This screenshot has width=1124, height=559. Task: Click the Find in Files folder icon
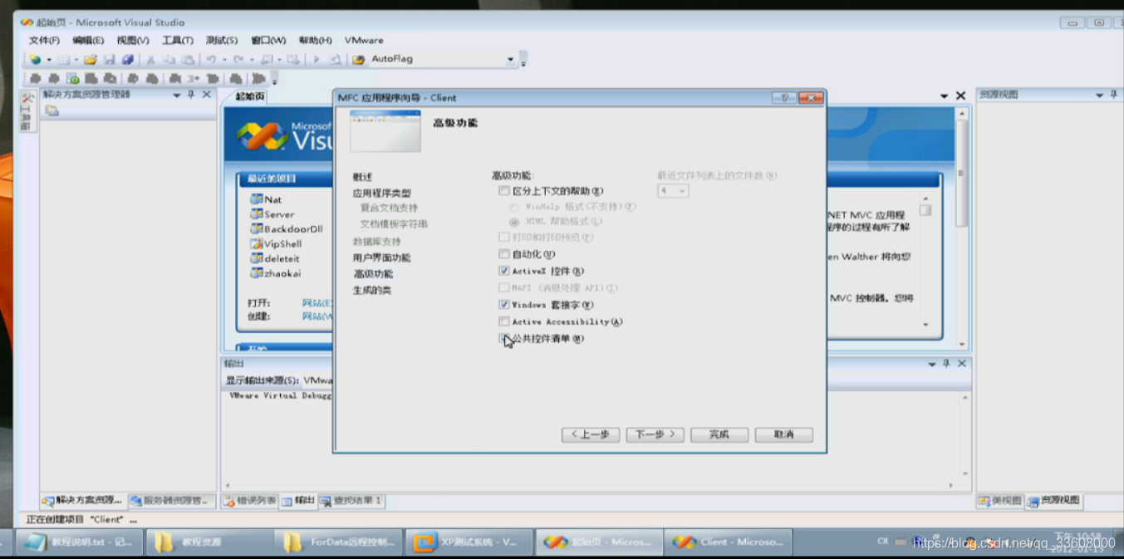pos(359,60)
